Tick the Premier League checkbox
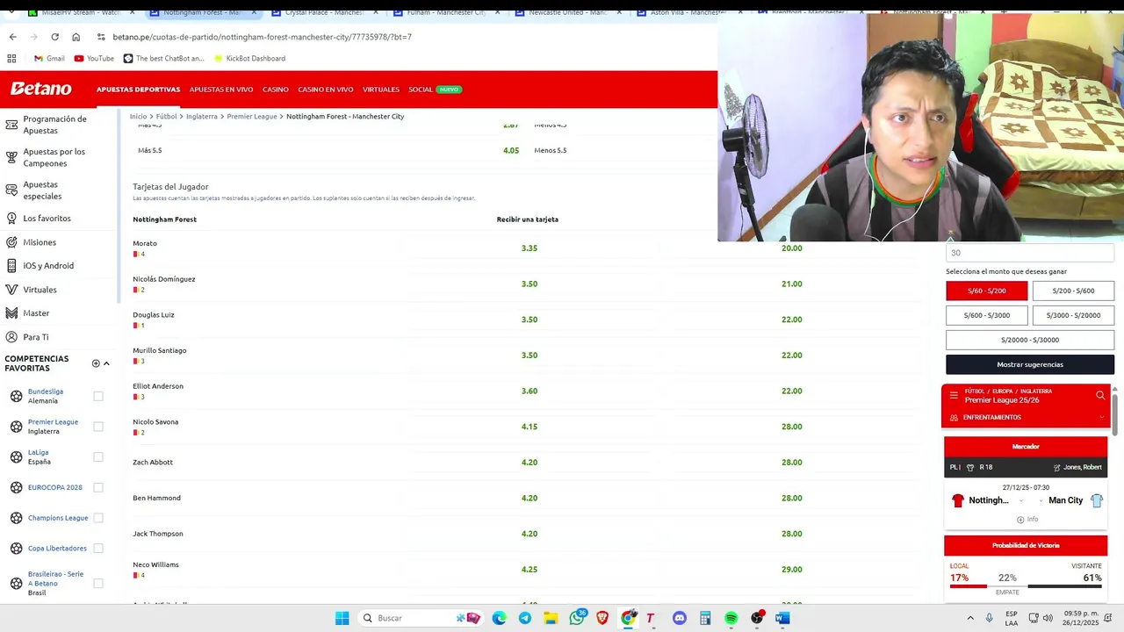 pyautogui.click(x=98, y=427)
